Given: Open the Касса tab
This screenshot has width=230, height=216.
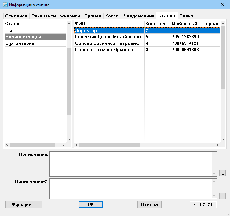Looking at the screenshot, I should coord(112,16).
